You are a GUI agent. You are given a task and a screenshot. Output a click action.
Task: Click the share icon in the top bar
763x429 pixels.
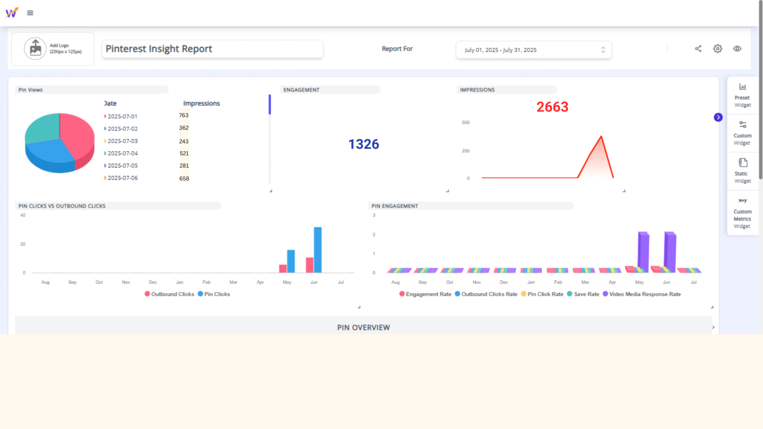pos(698,48)
